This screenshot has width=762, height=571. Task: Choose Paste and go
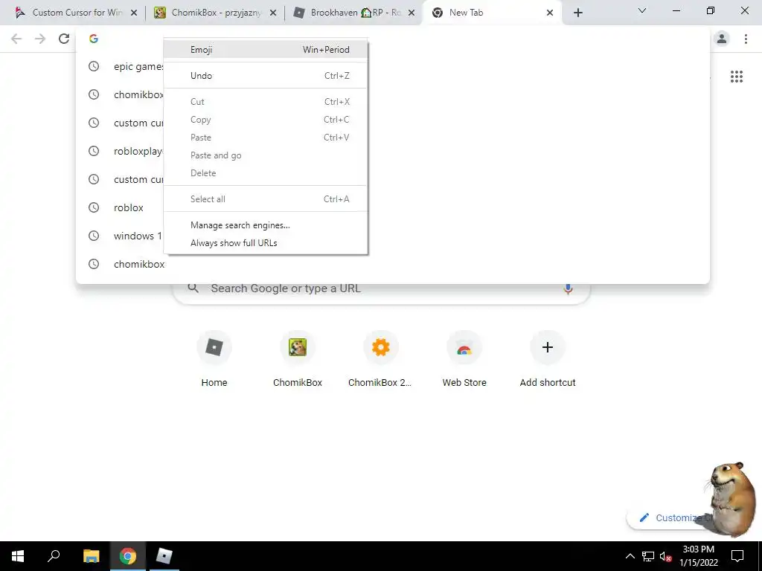tap(266, 155)
